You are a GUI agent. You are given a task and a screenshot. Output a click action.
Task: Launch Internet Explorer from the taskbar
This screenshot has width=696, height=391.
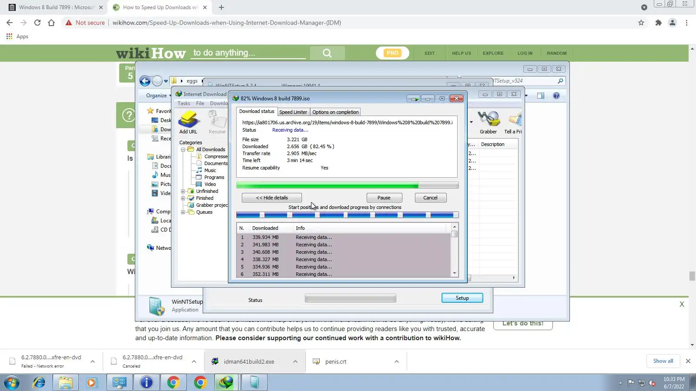pyautogui.click(x=39, y=382)
